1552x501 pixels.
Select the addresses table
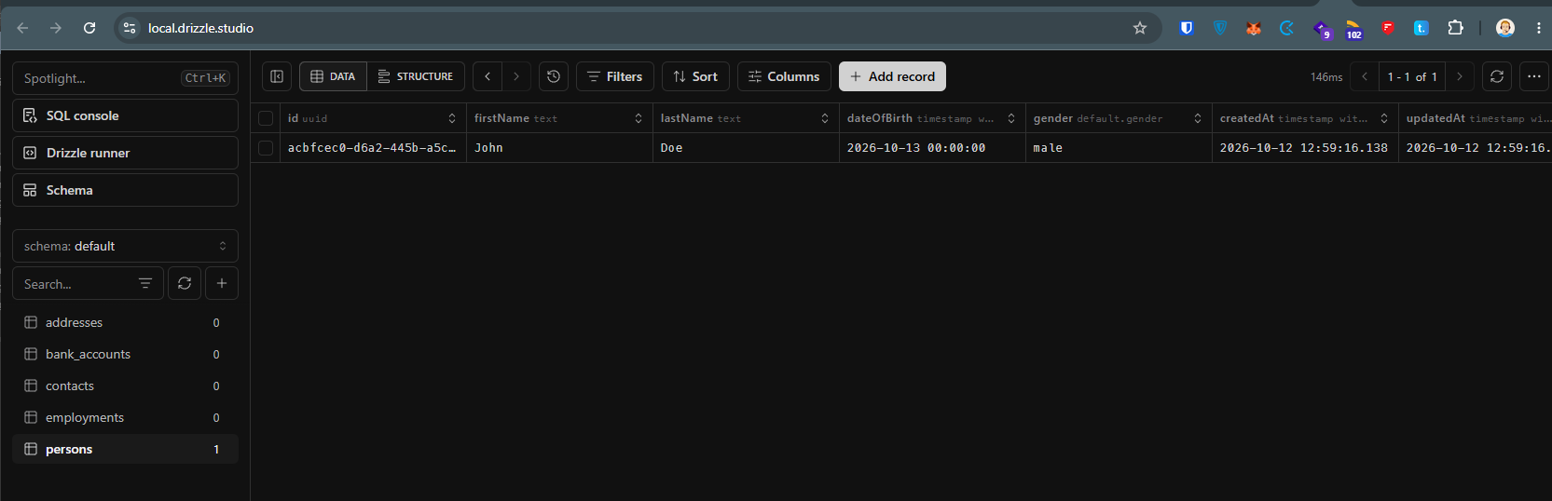coord(125,322)
